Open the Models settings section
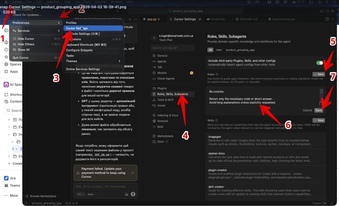Image resolution: width=339 pixels, height=206 pixels. (x=162, y=73)
